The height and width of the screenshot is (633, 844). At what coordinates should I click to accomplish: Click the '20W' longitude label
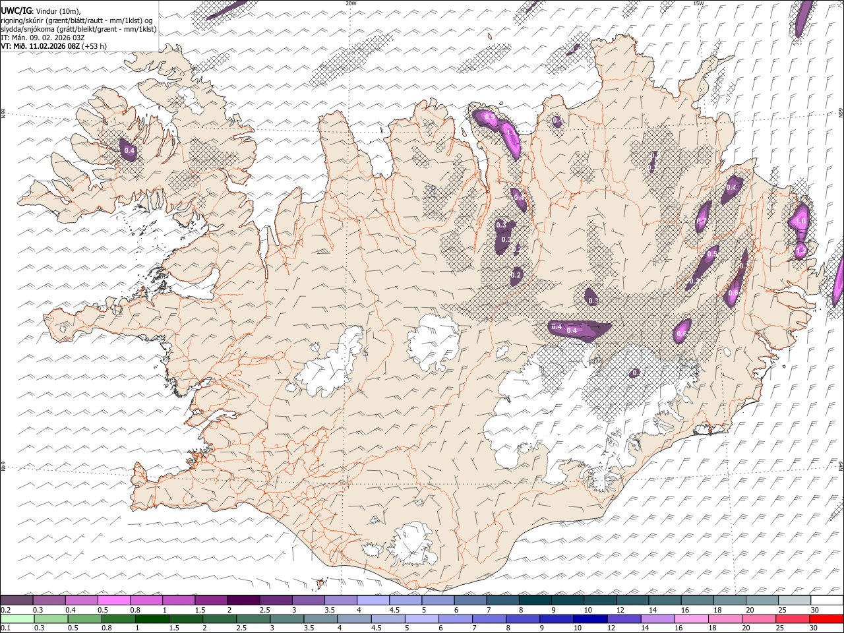pyautogui.click(x=351, y=3)
